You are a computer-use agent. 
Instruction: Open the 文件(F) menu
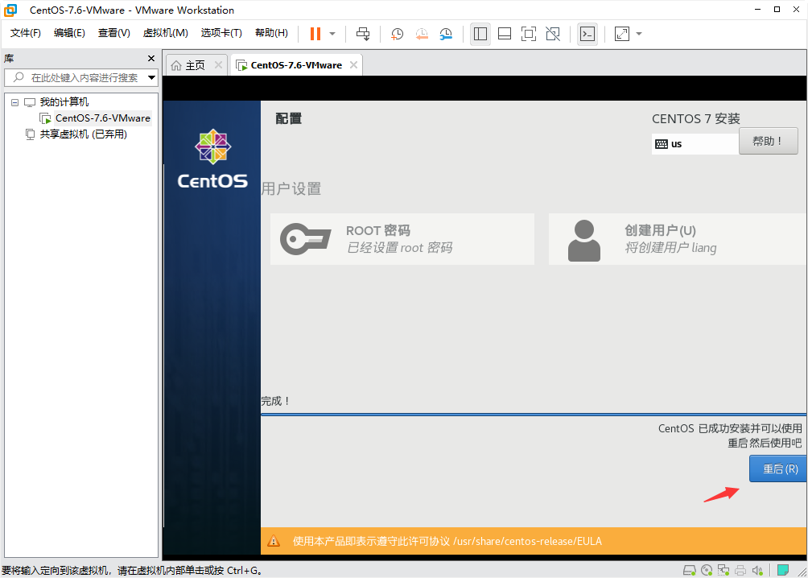coord(25,33)
